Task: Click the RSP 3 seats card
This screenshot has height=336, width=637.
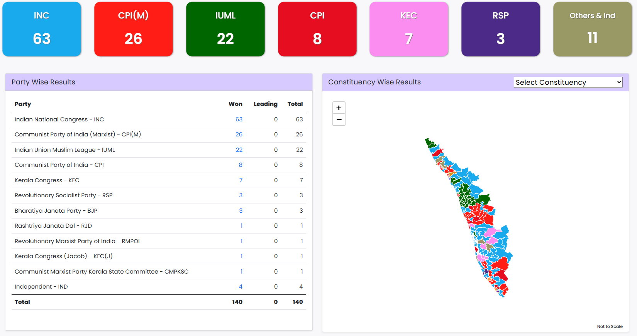Action: tap(501, 29)
